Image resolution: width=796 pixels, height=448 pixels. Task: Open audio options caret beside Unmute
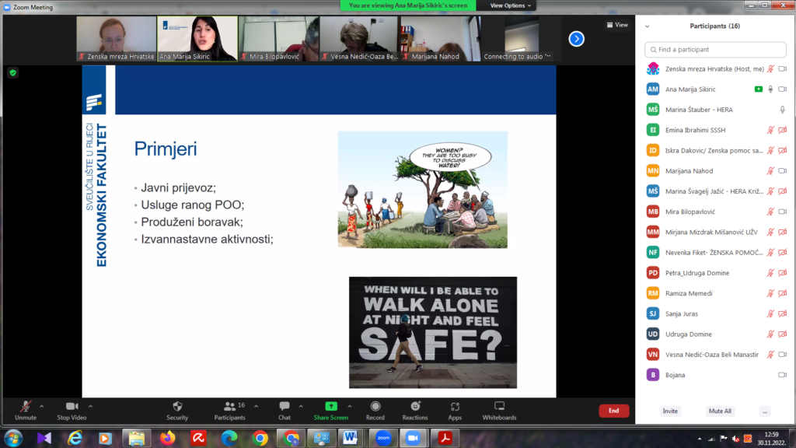42,406
